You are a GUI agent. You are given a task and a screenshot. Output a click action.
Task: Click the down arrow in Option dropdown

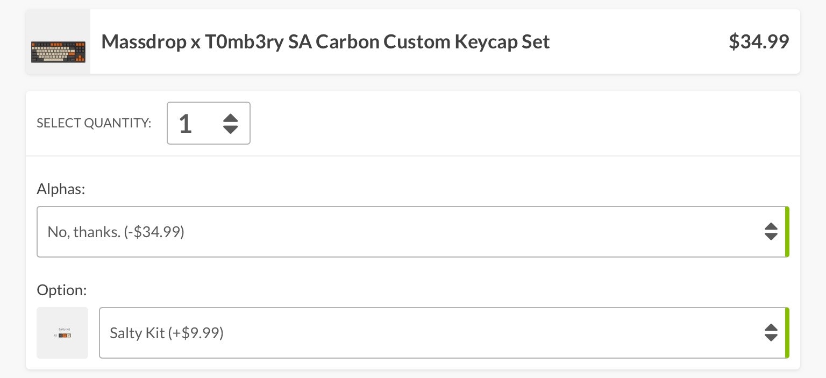pyautogui.click(x=771, y=338)
